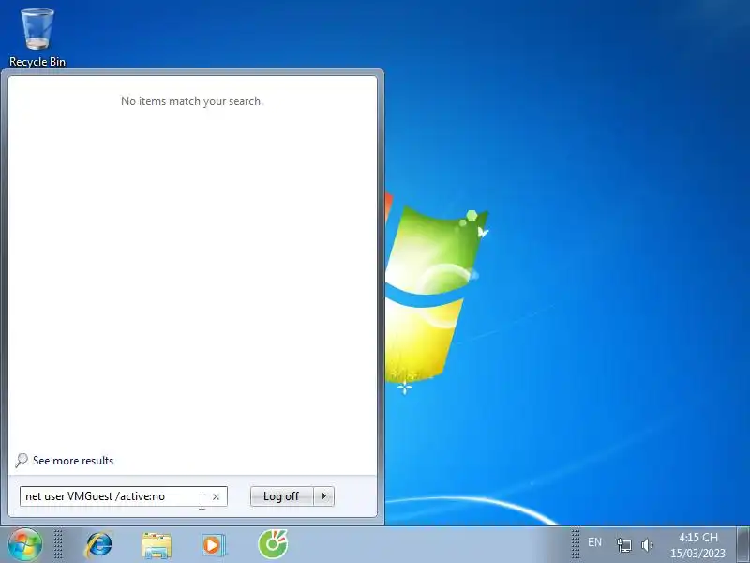This screenshot has height=563, width=750.
Task: Click the network icon in system tray
Action: pos(624,545)
